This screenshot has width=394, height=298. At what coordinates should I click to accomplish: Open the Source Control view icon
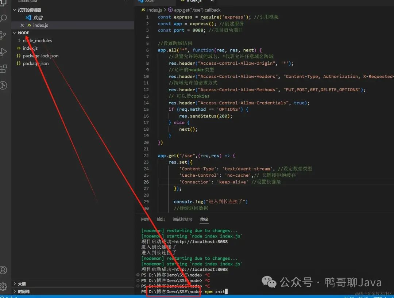pos(3,35)
